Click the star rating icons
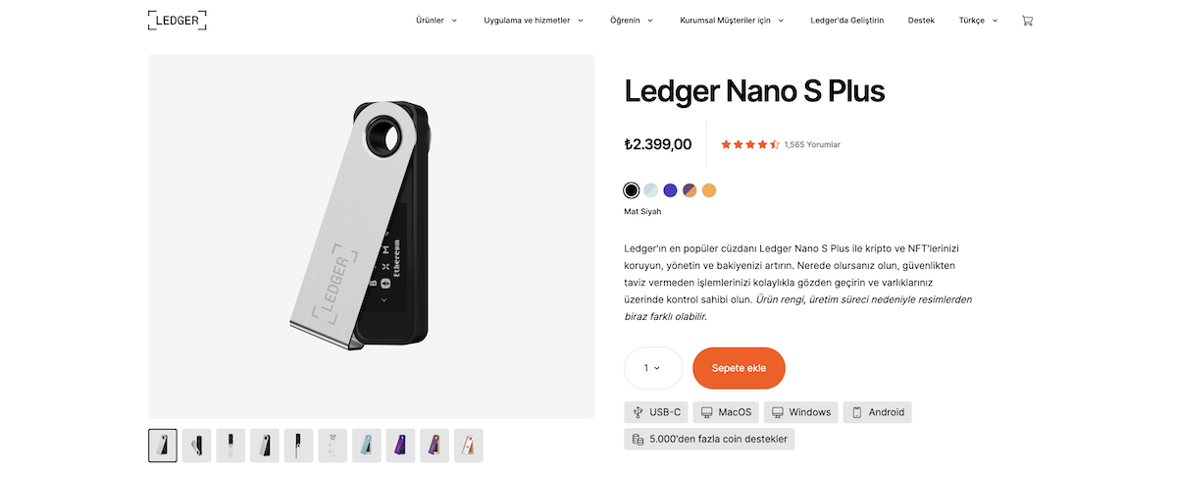The image size is (1177, 478). click(749, 144)
